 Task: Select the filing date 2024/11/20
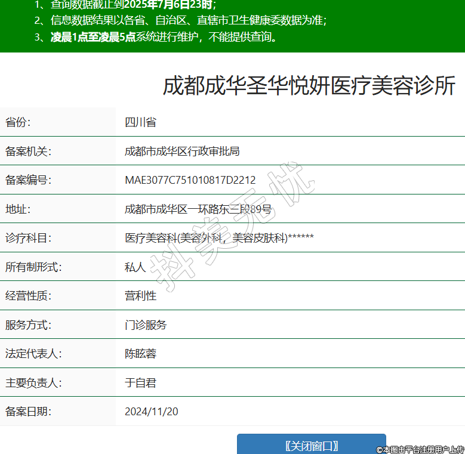[151, 412]
